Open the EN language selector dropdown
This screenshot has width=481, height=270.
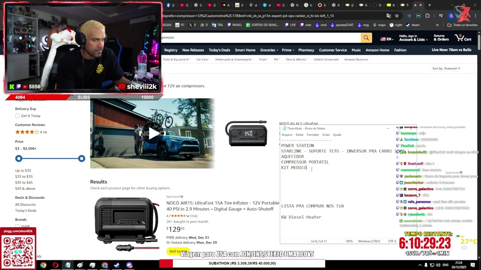point(386,39)
